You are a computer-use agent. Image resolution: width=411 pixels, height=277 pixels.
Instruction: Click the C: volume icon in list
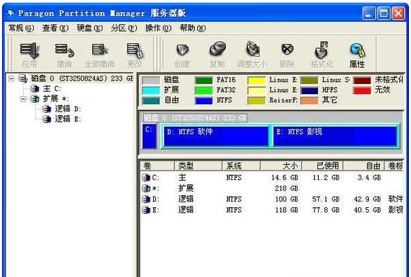[146, 177]
